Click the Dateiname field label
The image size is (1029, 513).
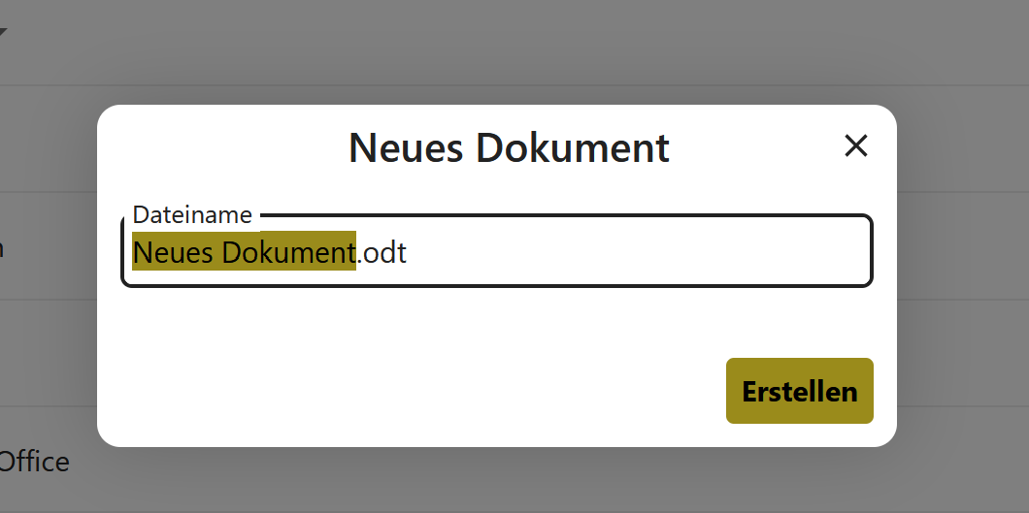[192, 215]
